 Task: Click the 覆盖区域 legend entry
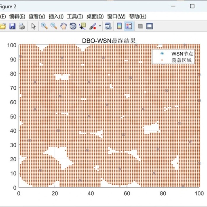182,60
